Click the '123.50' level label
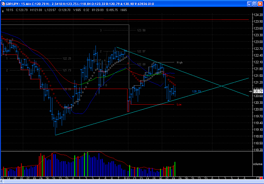 point(141,30)
